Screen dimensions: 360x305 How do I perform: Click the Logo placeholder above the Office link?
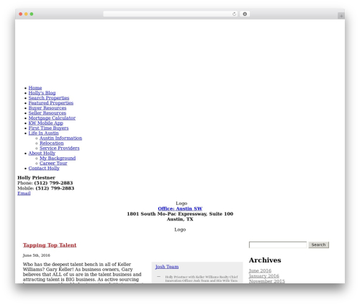coord(181,203)
